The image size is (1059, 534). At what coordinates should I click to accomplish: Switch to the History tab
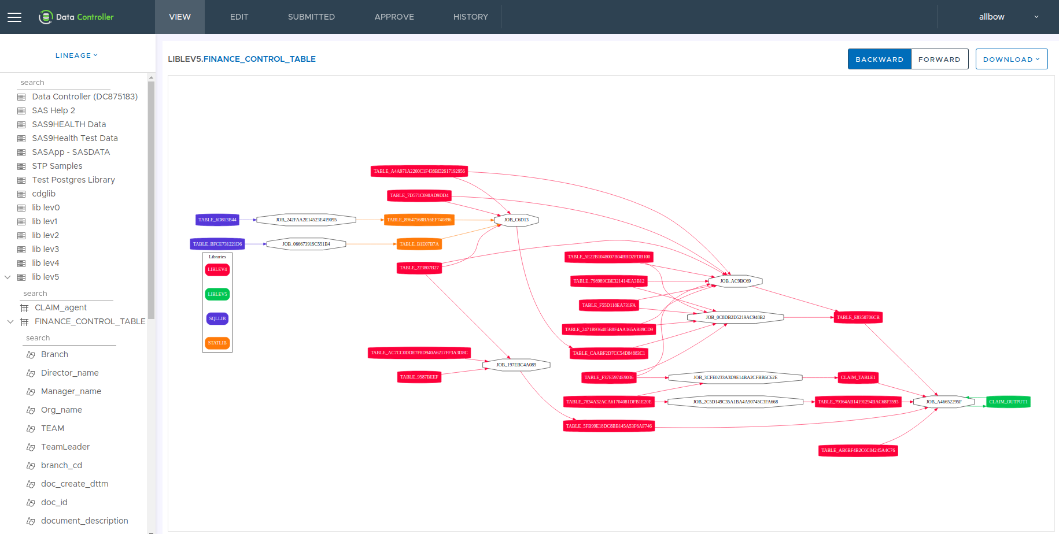click(470, 17)
